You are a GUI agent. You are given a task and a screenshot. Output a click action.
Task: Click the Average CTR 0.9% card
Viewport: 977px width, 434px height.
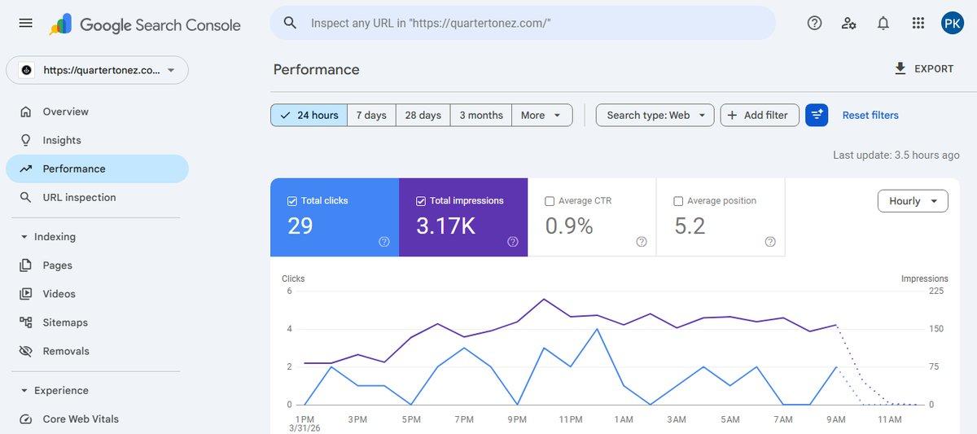[x=592, y=217]
